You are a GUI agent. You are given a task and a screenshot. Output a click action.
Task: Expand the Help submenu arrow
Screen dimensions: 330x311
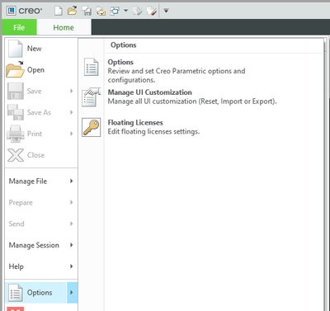[72, 266]
